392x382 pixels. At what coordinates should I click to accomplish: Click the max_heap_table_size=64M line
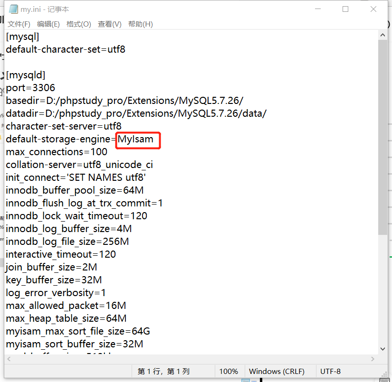pyautogui.click(x=66, y=318)
